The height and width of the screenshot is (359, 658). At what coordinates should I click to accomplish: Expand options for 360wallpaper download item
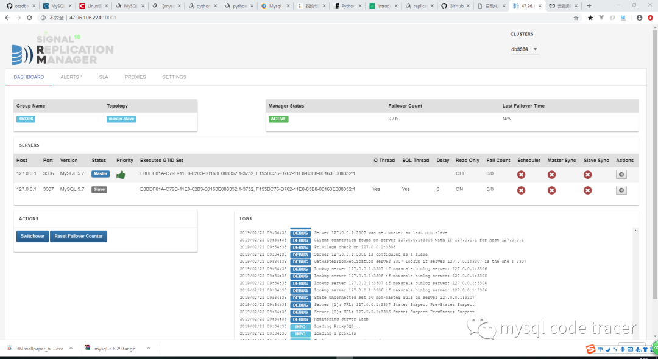coord(71,349)
